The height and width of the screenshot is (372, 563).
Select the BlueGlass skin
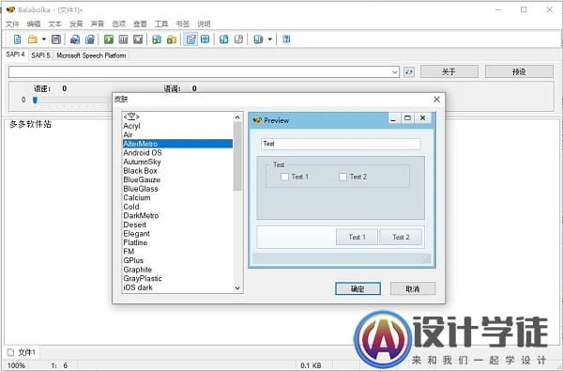177,189
